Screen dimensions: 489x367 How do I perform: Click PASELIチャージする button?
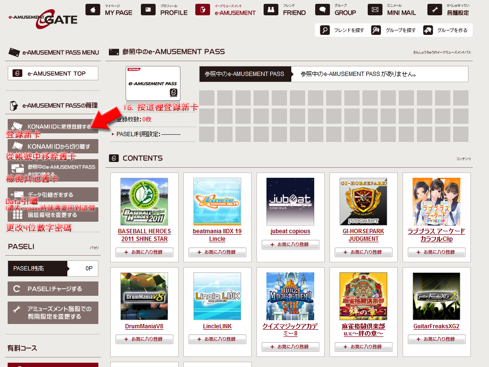point(53,289)
